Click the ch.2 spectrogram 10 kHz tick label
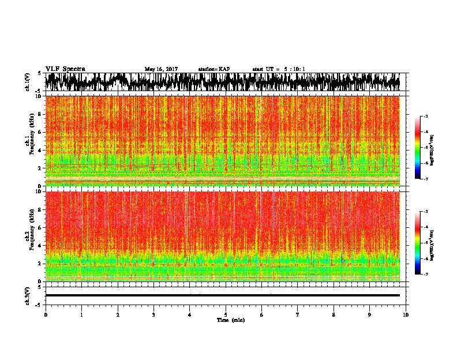The width and height of the screenshot is (457, 353). pyautogui.click(x=39, y=191)
